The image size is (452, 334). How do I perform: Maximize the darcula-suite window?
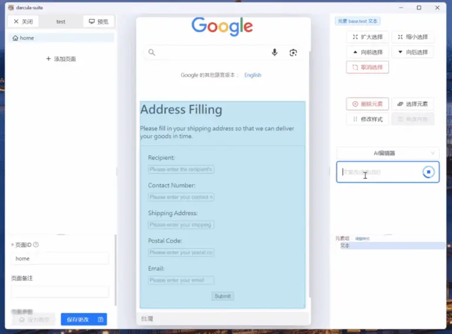click(x=419, y=8)
